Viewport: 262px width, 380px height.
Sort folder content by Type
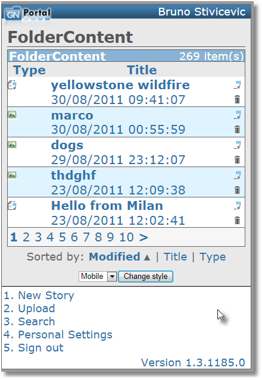tap(213, 257)
